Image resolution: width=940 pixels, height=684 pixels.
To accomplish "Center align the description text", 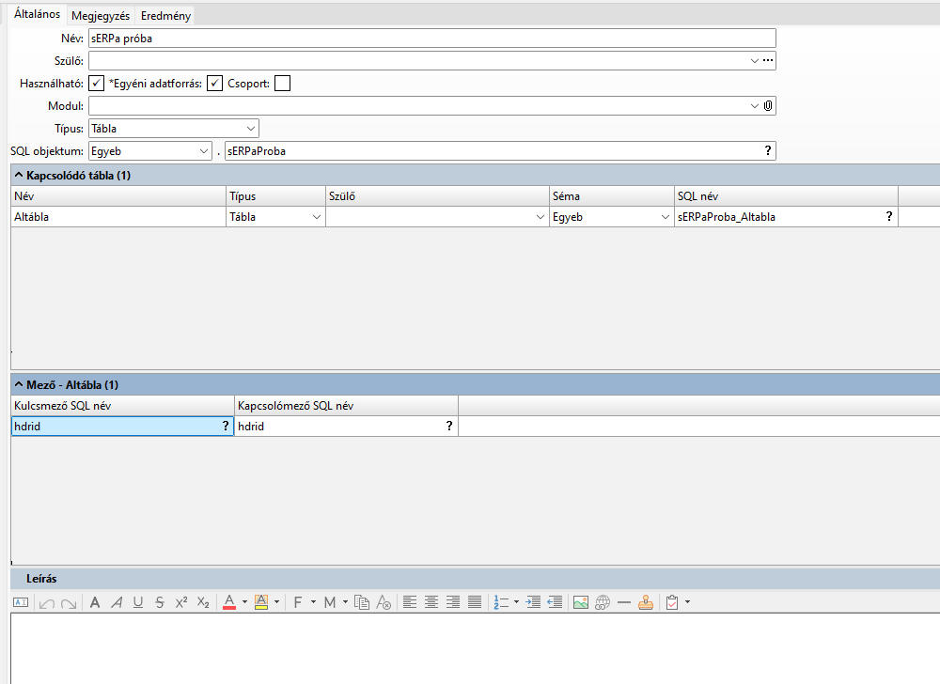I will pos(431,603).
